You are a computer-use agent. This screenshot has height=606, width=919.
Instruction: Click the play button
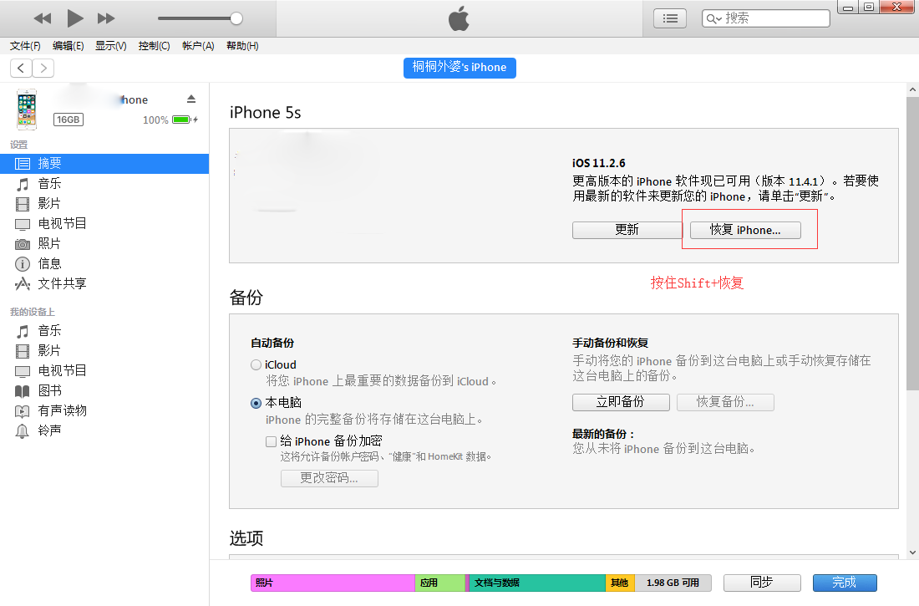[74, 18]
